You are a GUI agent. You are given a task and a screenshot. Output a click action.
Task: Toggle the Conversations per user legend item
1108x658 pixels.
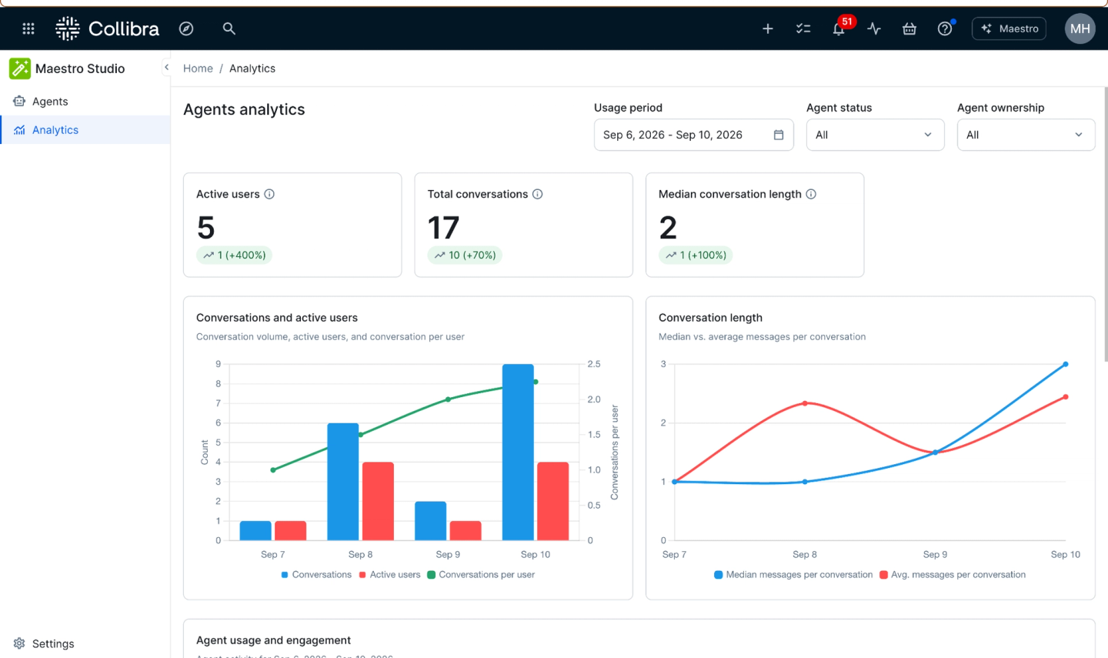481,575
